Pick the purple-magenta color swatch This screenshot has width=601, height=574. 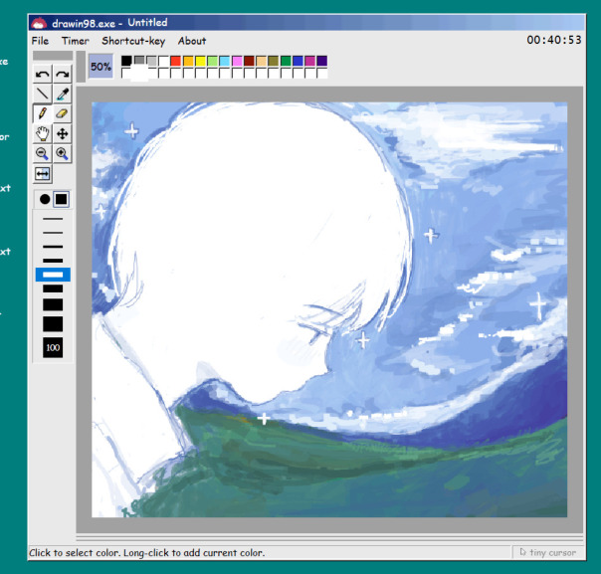310,61
